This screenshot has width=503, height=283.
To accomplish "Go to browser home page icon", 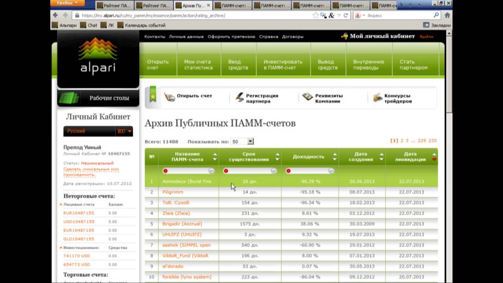I will (x=447, y=15).
